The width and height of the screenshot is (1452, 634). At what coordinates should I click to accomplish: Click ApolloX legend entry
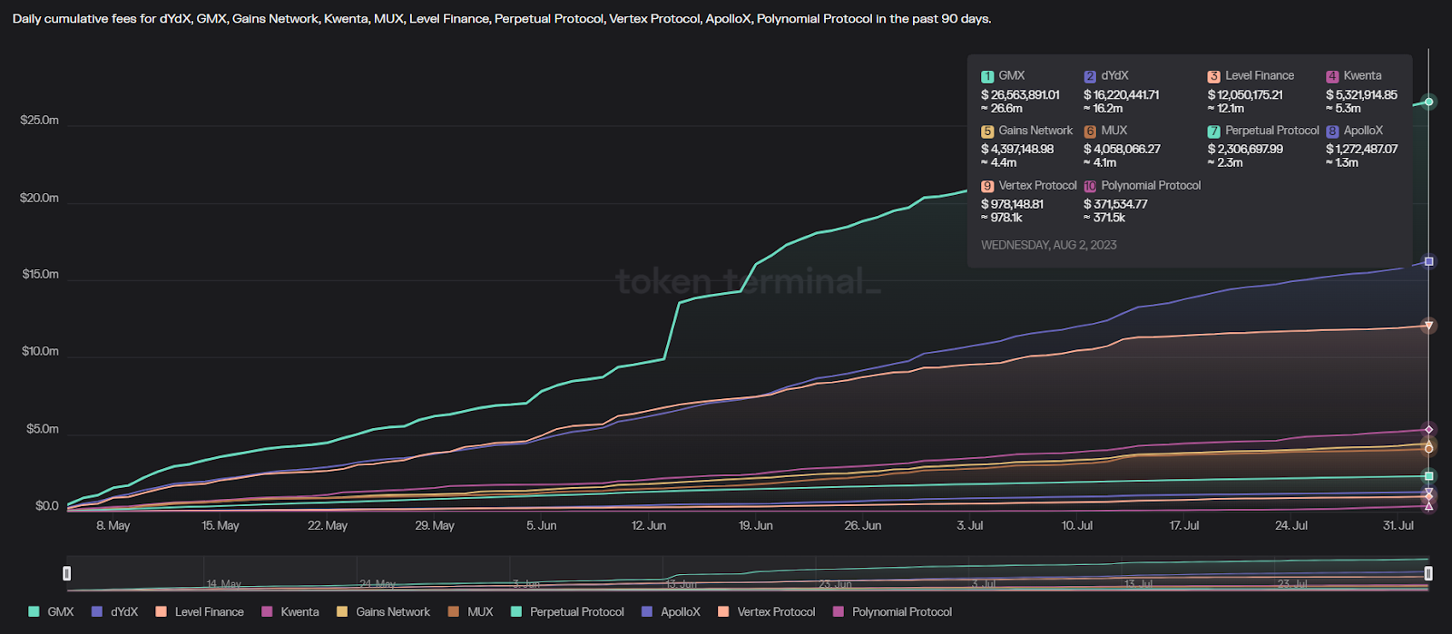tap(671, 612)
